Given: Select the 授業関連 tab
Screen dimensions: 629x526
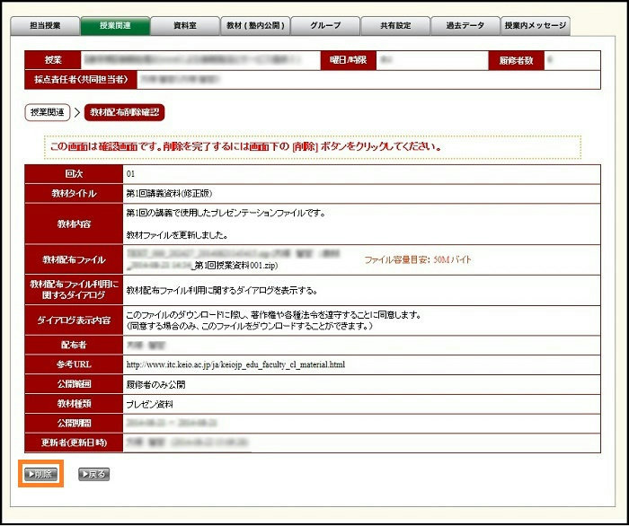Looking at the screenshot, I should pos(114,26).
